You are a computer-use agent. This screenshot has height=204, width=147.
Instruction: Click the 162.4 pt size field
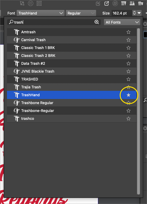click(122, 13)
